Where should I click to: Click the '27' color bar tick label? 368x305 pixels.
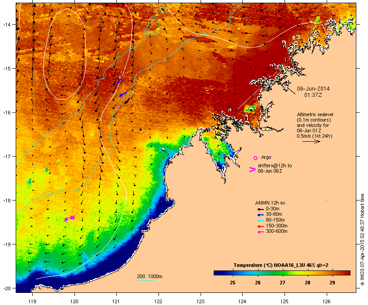[x=282, y=283]
